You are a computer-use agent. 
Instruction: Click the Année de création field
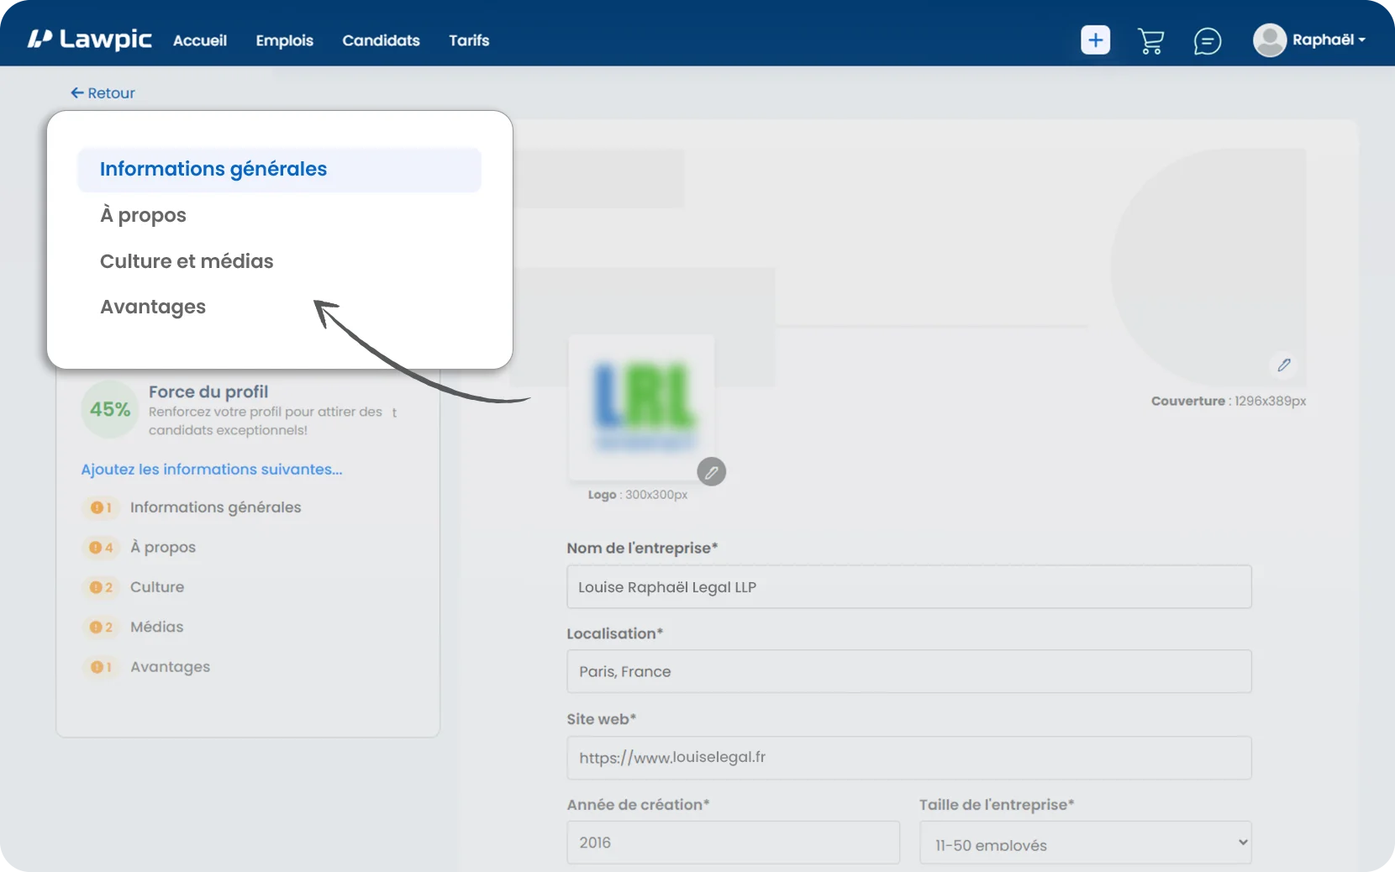[x=733, y=843]
